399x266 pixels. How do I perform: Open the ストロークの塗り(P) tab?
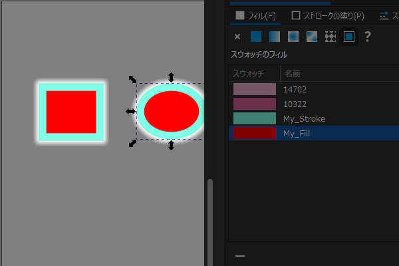point(328,16)
